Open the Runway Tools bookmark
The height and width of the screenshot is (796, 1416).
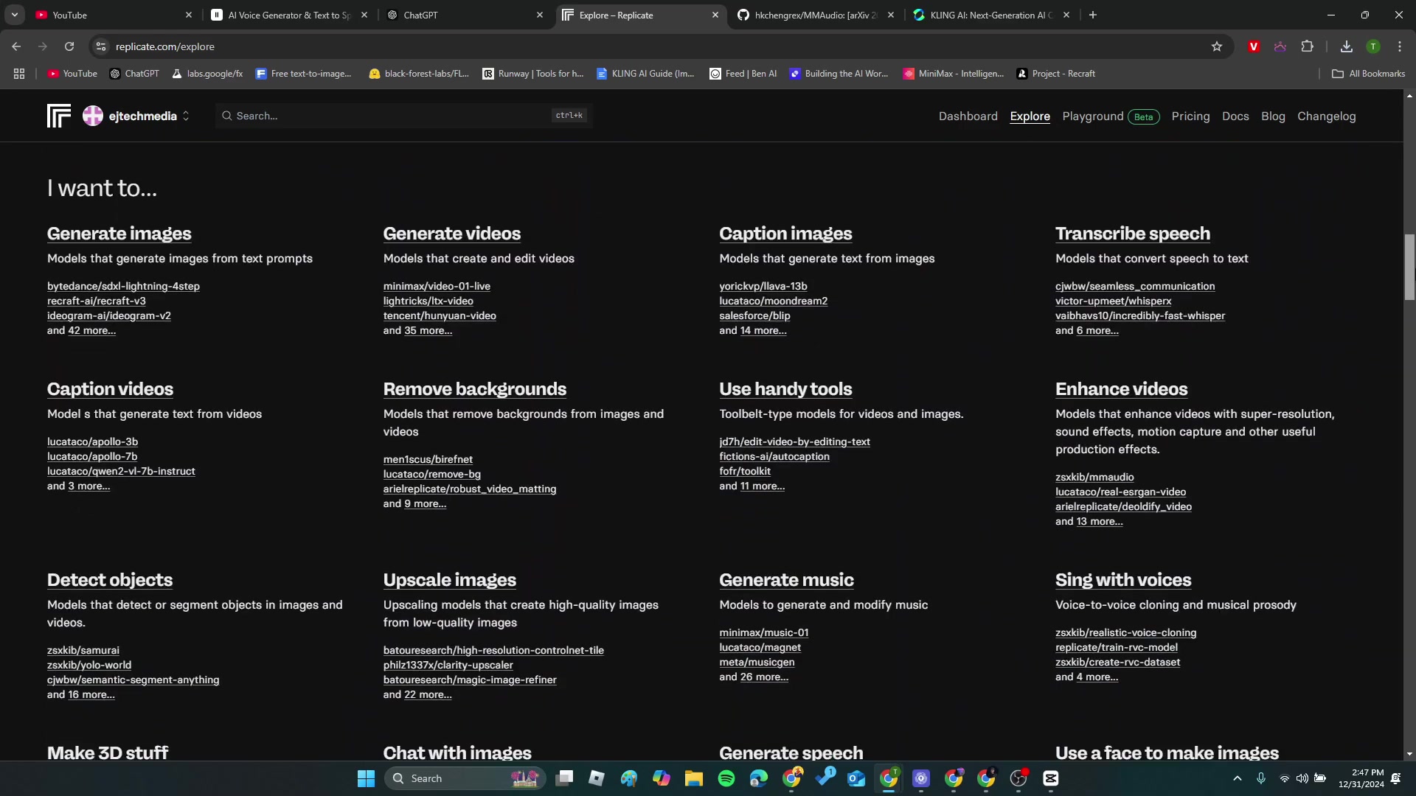click(x=532, y=74)
